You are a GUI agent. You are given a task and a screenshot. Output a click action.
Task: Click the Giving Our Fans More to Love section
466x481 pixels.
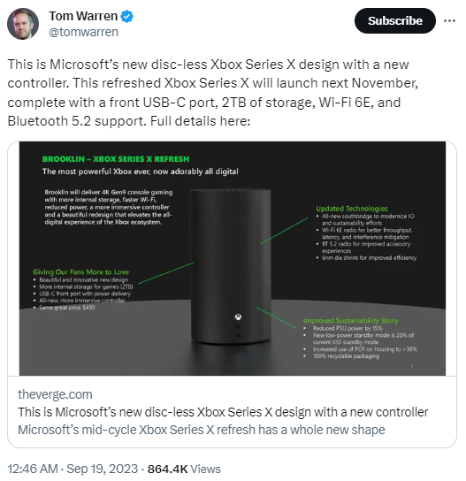(x=83, y=289)
